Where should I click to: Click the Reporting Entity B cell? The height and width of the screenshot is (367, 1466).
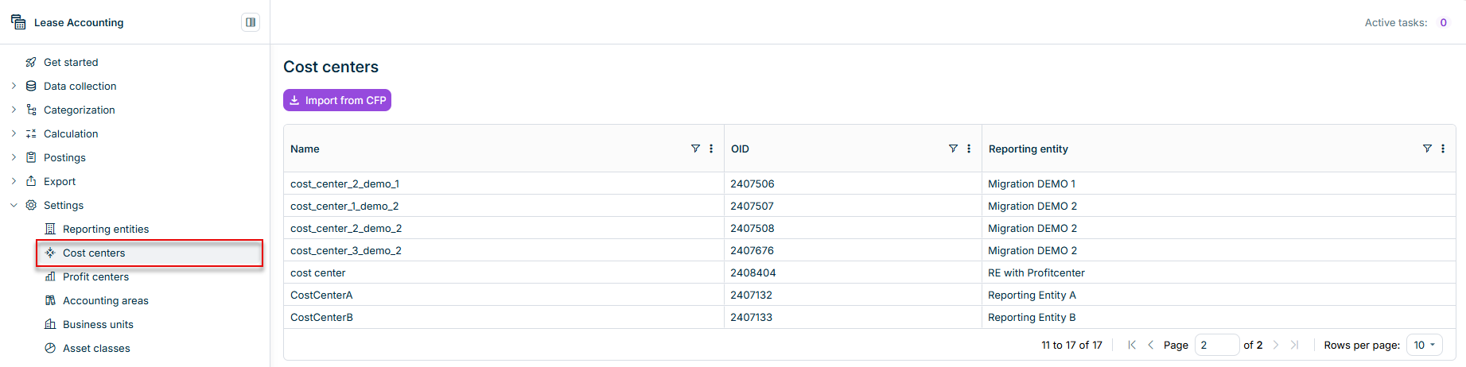pos(1032,317)
